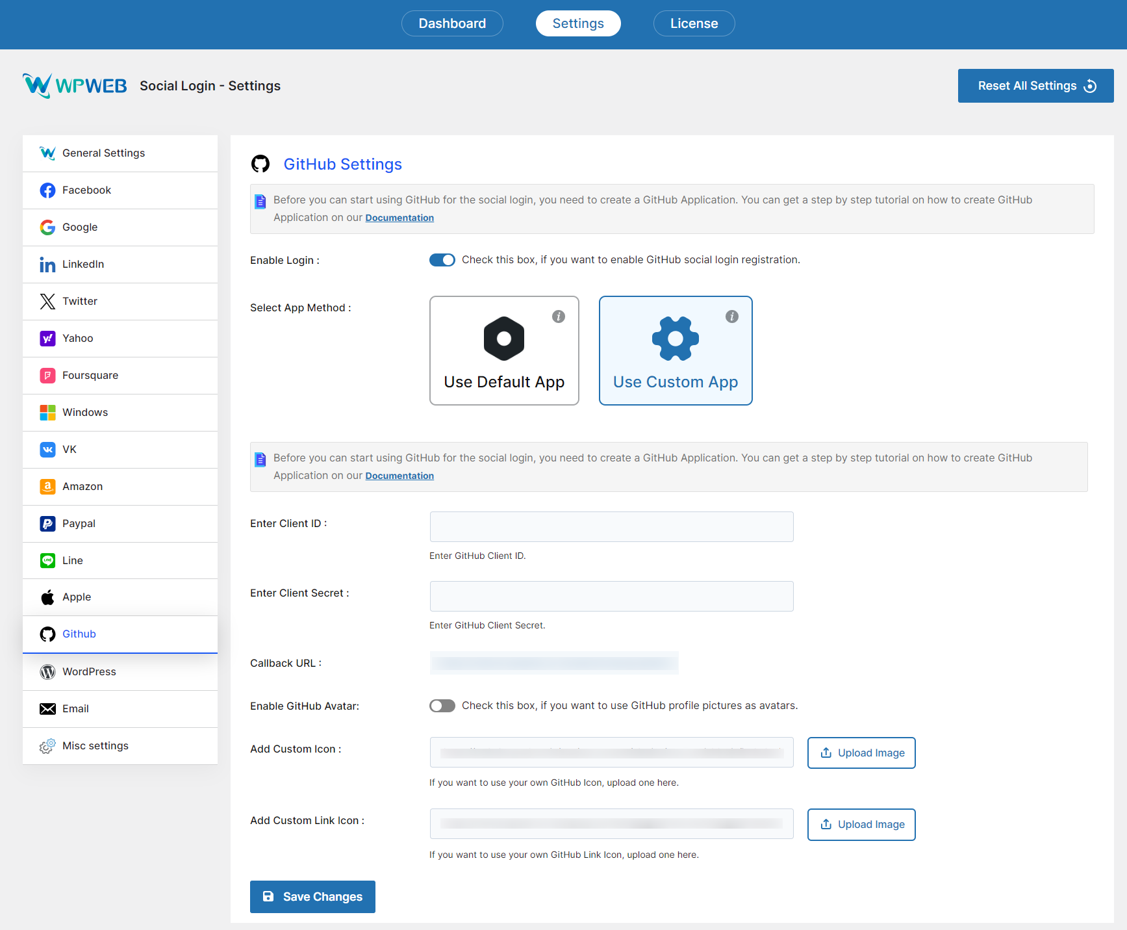The image size is (1127, 930).
Task: Click the hexagon nut Default App icon
Action: [504, 339]
